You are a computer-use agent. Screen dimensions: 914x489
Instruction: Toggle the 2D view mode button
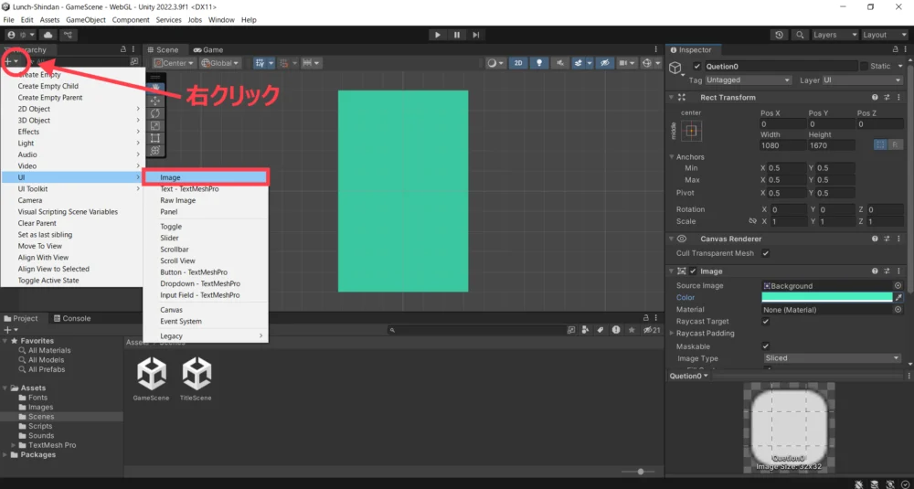point(518,63)
